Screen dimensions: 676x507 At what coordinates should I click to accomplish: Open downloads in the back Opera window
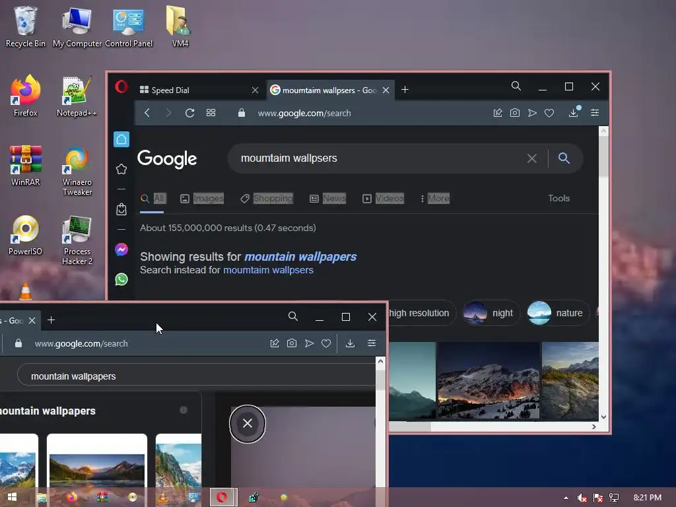click(574, 112)
